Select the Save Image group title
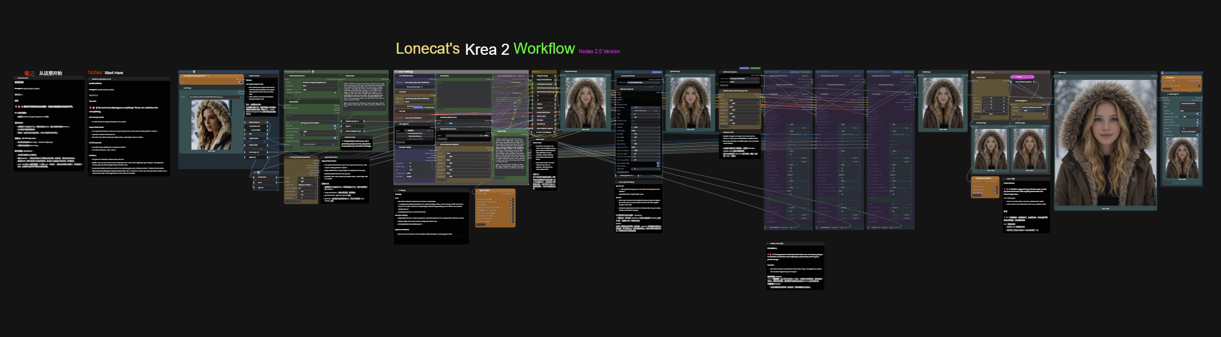This screenshot has height=337, width=1221. pos(1172,72)
